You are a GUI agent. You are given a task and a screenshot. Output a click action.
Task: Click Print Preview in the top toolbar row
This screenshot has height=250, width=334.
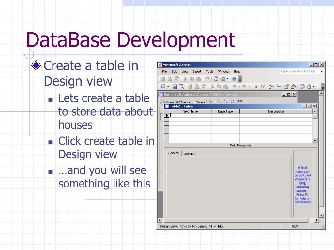point(170,79)
